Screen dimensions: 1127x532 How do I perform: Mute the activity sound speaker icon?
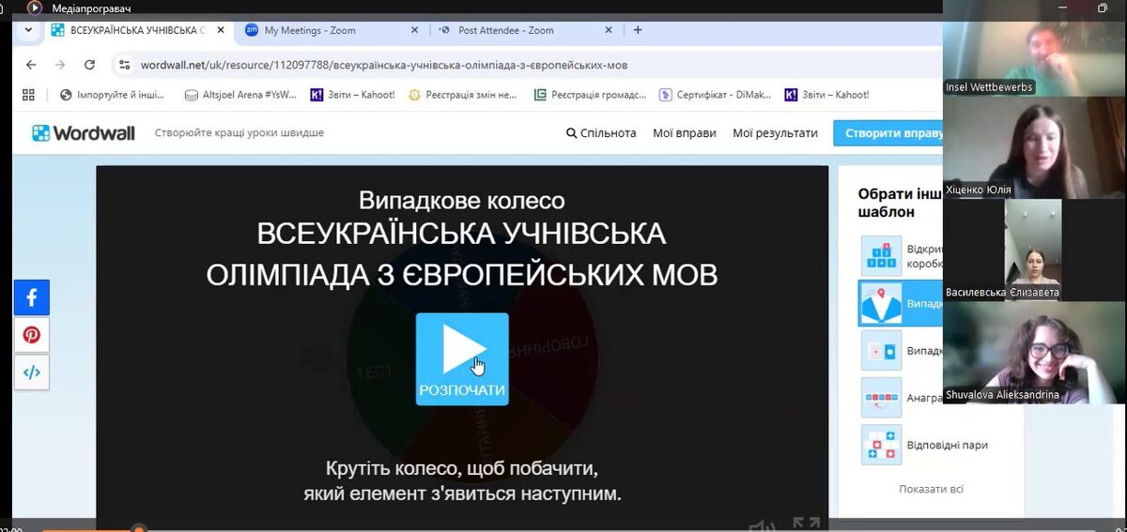(x=762, y=525)
